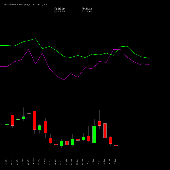Click the open value O: 32.95
170x170 pixels.
pyautogui.click(x=60, y=12)
